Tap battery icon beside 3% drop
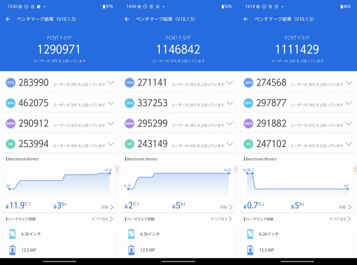357x265 pixels. click(55, 207)
